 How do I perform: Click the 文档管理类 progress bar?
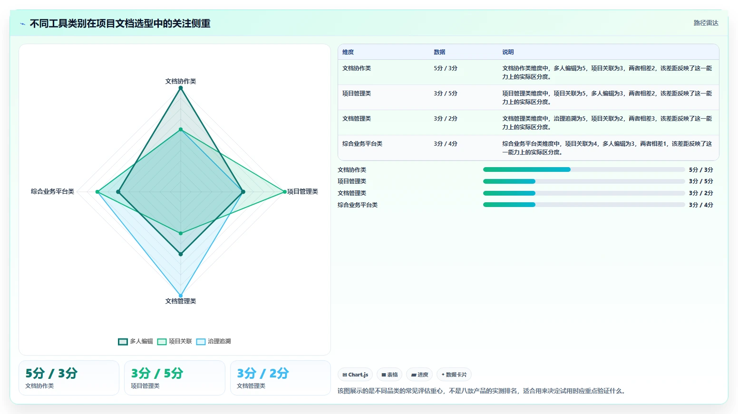coord(584,193)
